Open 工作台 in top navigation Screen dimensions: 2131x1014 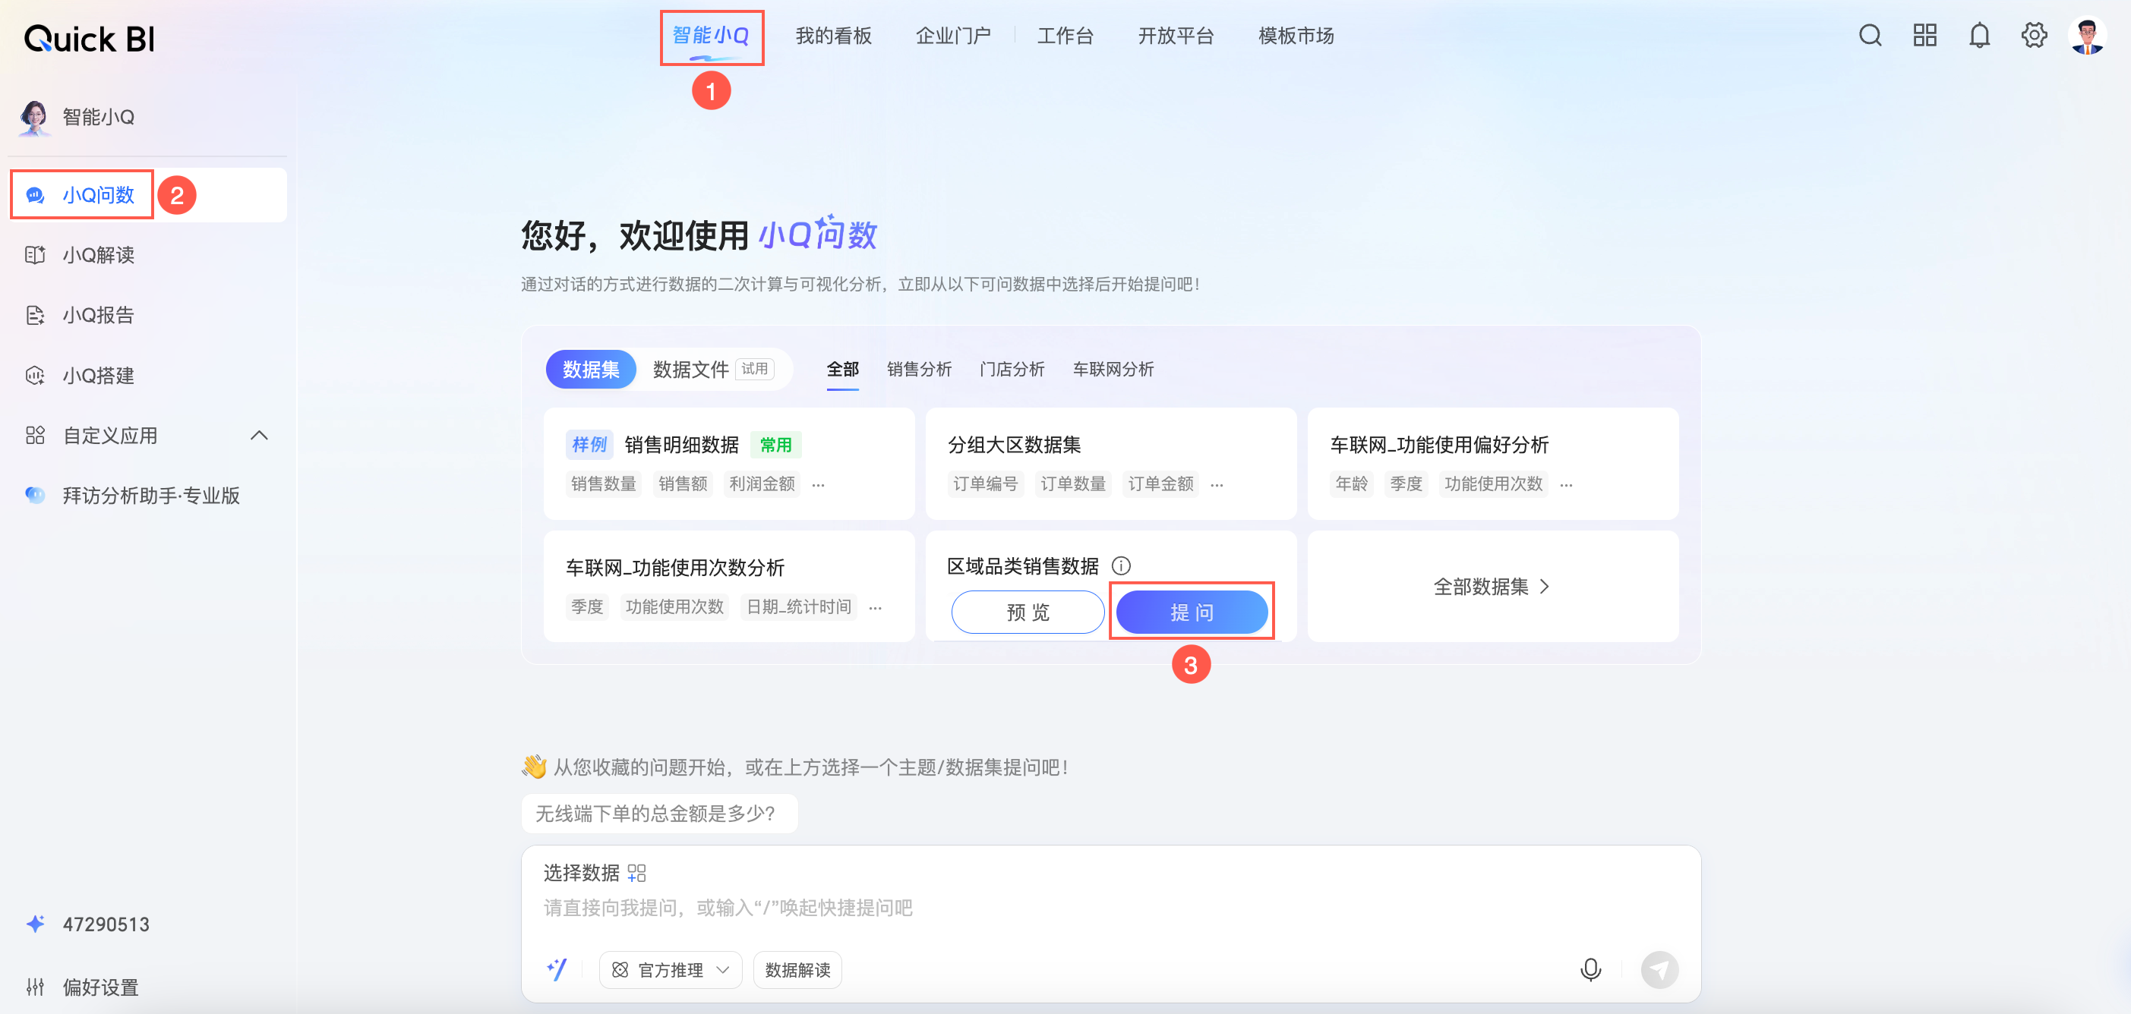coord(1065,36)
